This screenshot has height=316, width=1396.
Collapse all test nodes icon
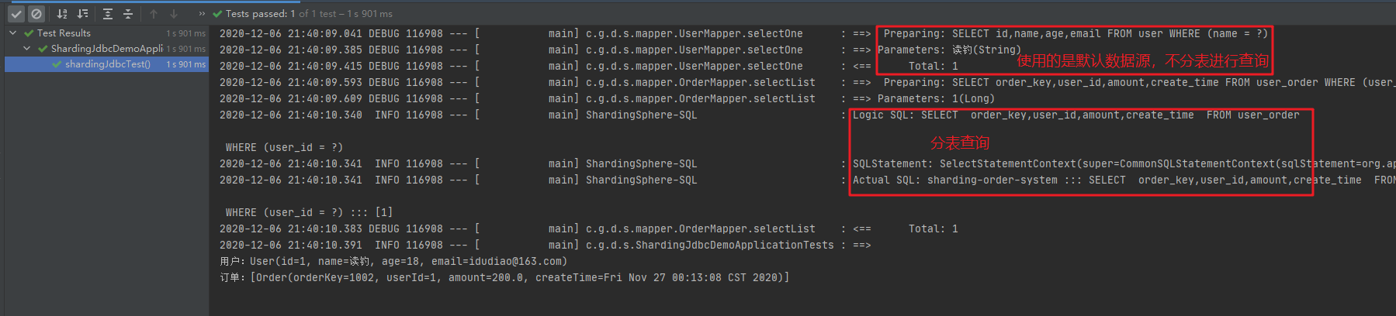[x=128, y=14]
